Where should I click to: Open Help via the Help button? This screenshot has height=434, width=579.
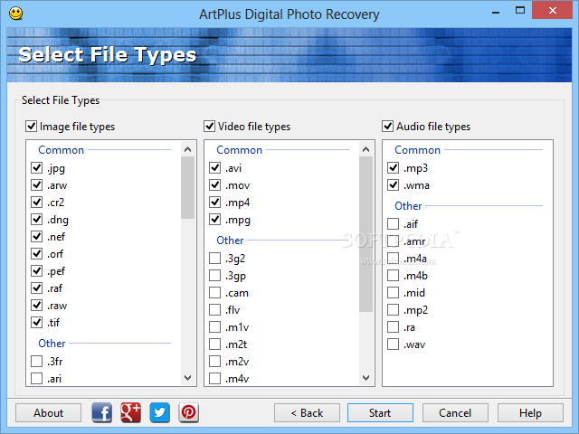click(530, 412)
